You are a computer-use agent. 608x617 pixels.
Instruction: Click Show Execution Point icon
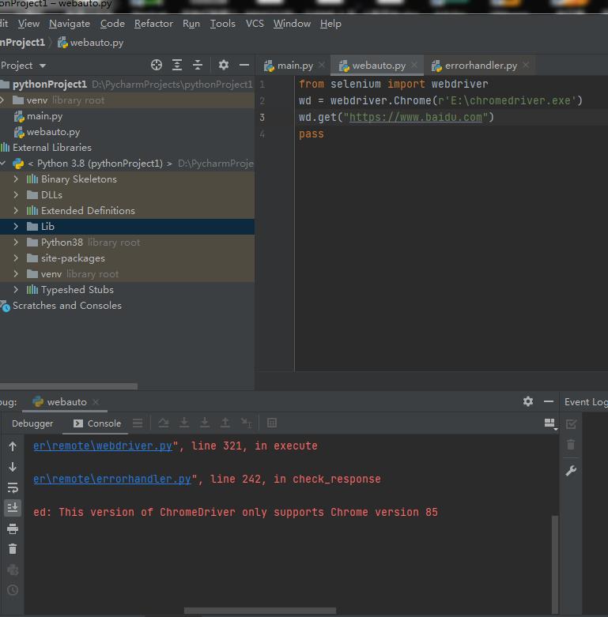coord(138,423)
